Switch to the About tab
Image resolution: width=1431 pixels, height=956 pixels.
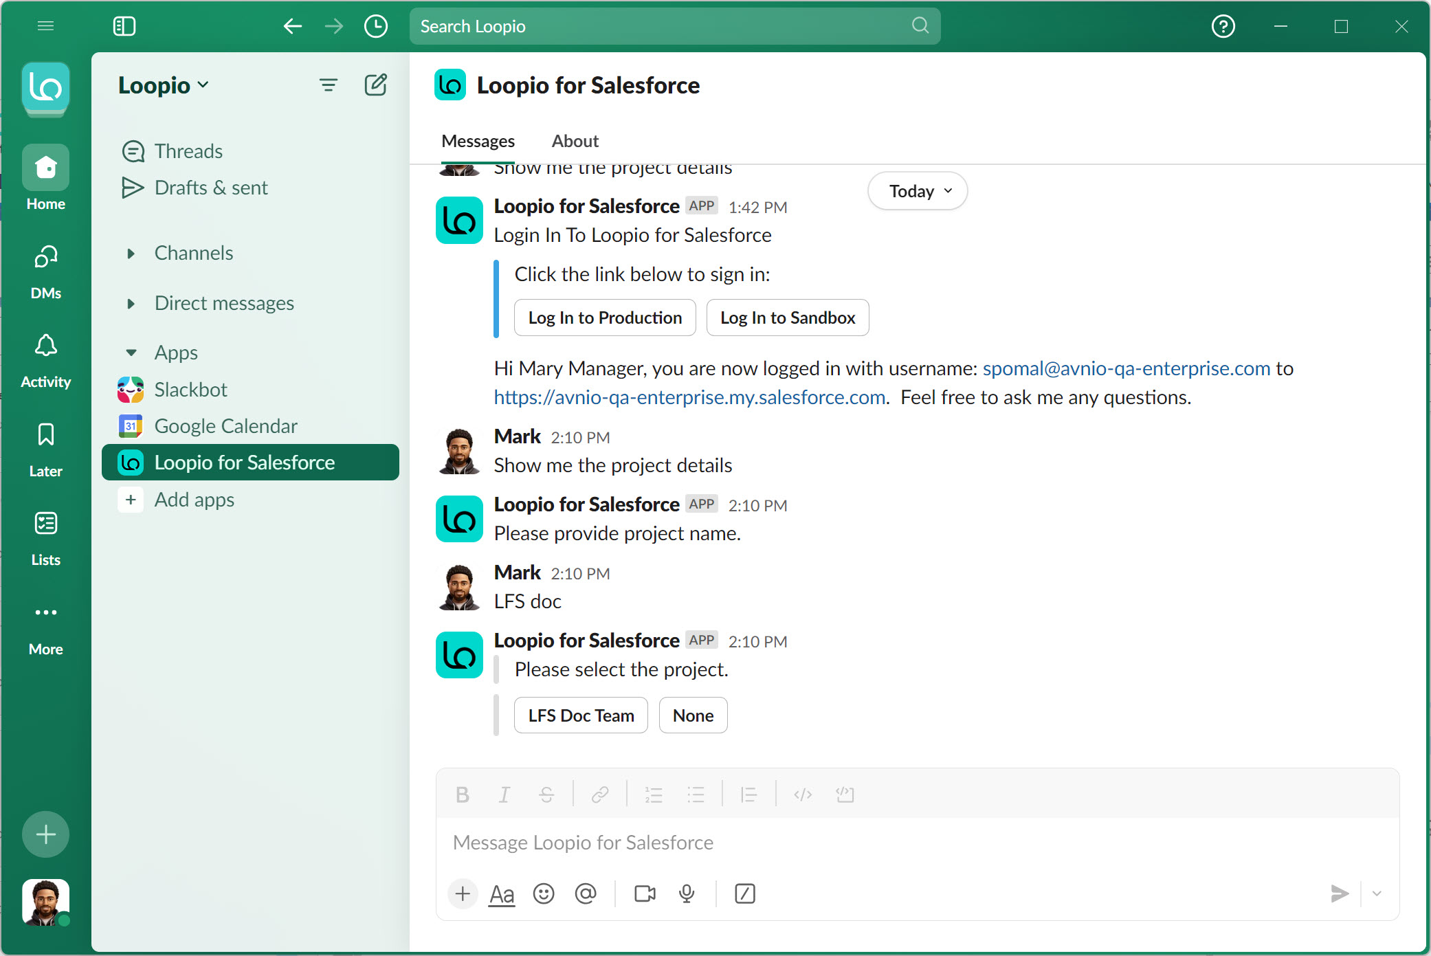575,141
